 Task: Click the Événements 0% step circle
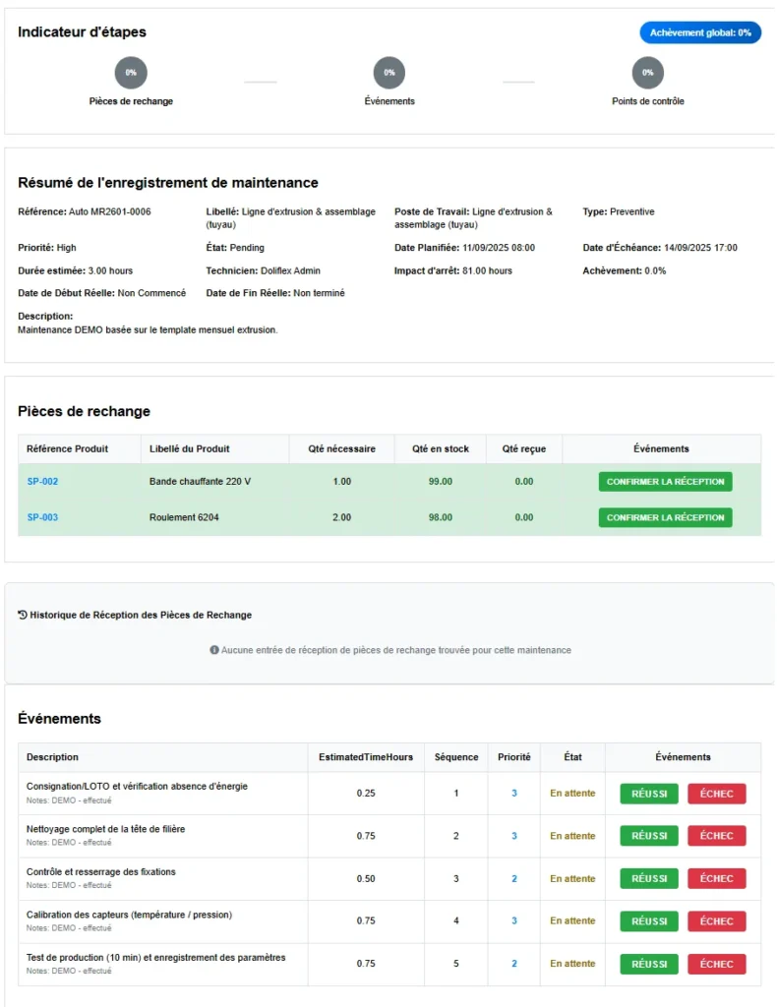click(388, 72)
